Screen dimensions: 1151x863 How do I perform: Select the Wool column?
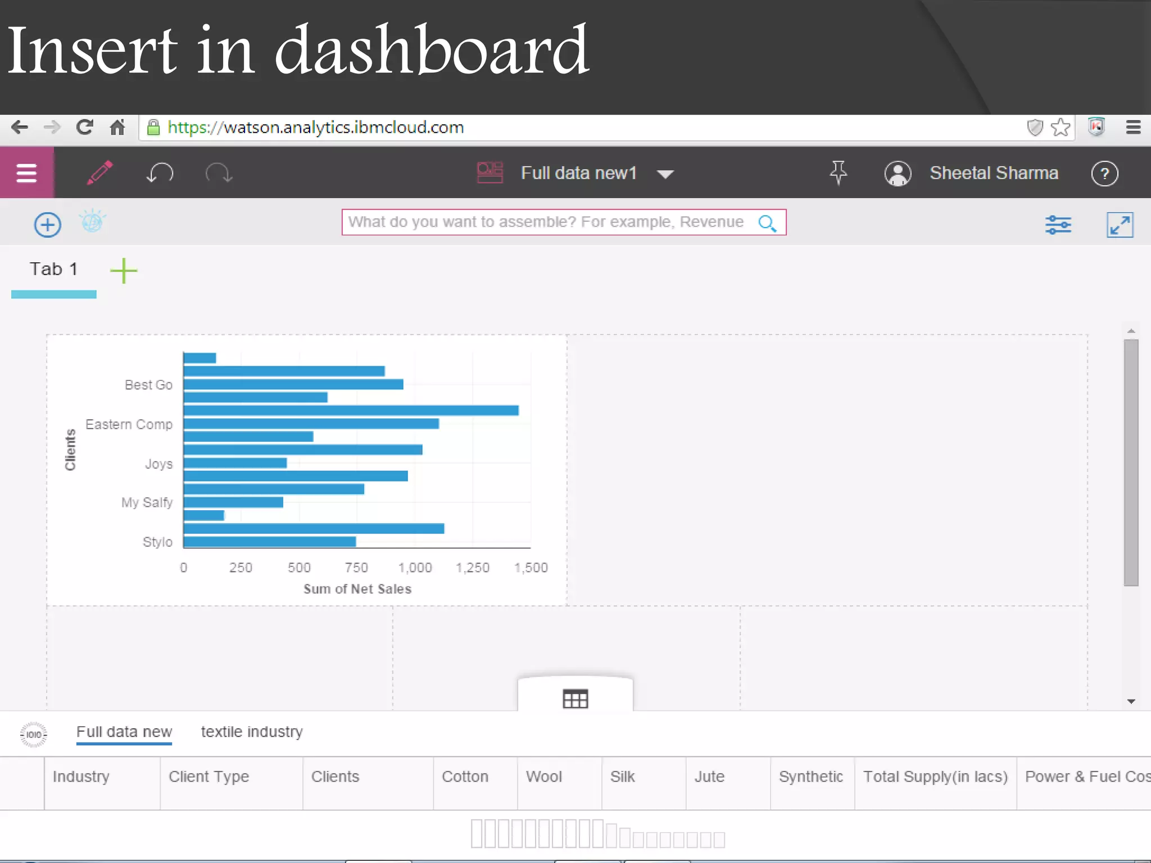pos(560,783)
